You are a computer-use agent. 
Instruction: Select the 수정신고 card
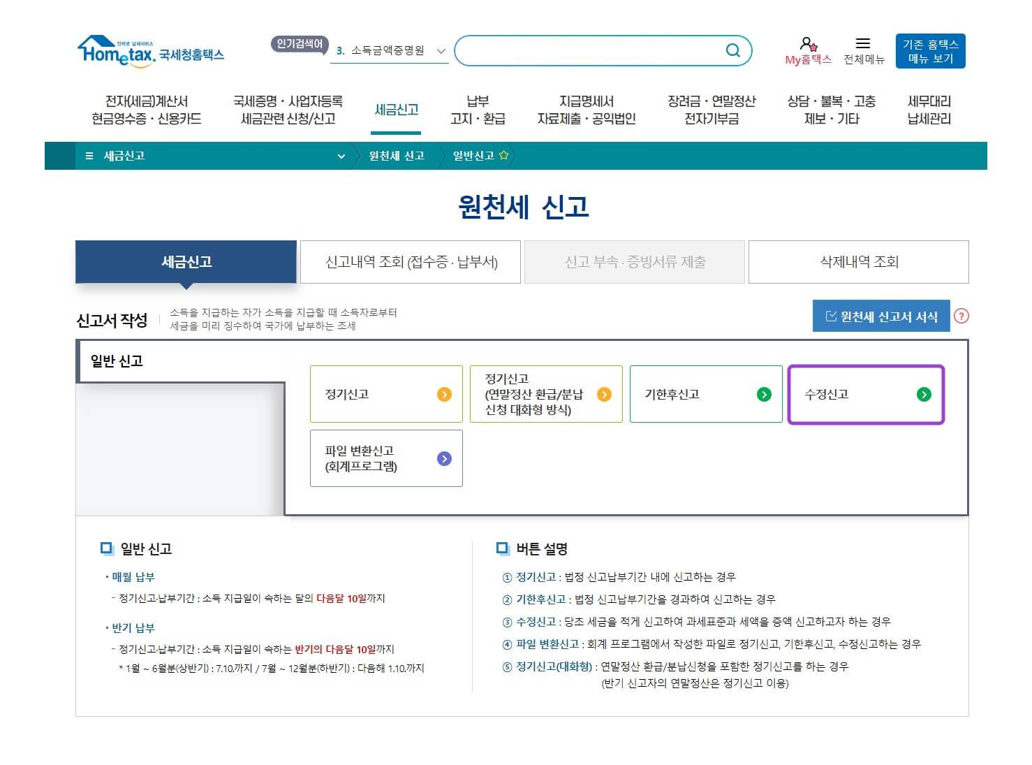866,395
